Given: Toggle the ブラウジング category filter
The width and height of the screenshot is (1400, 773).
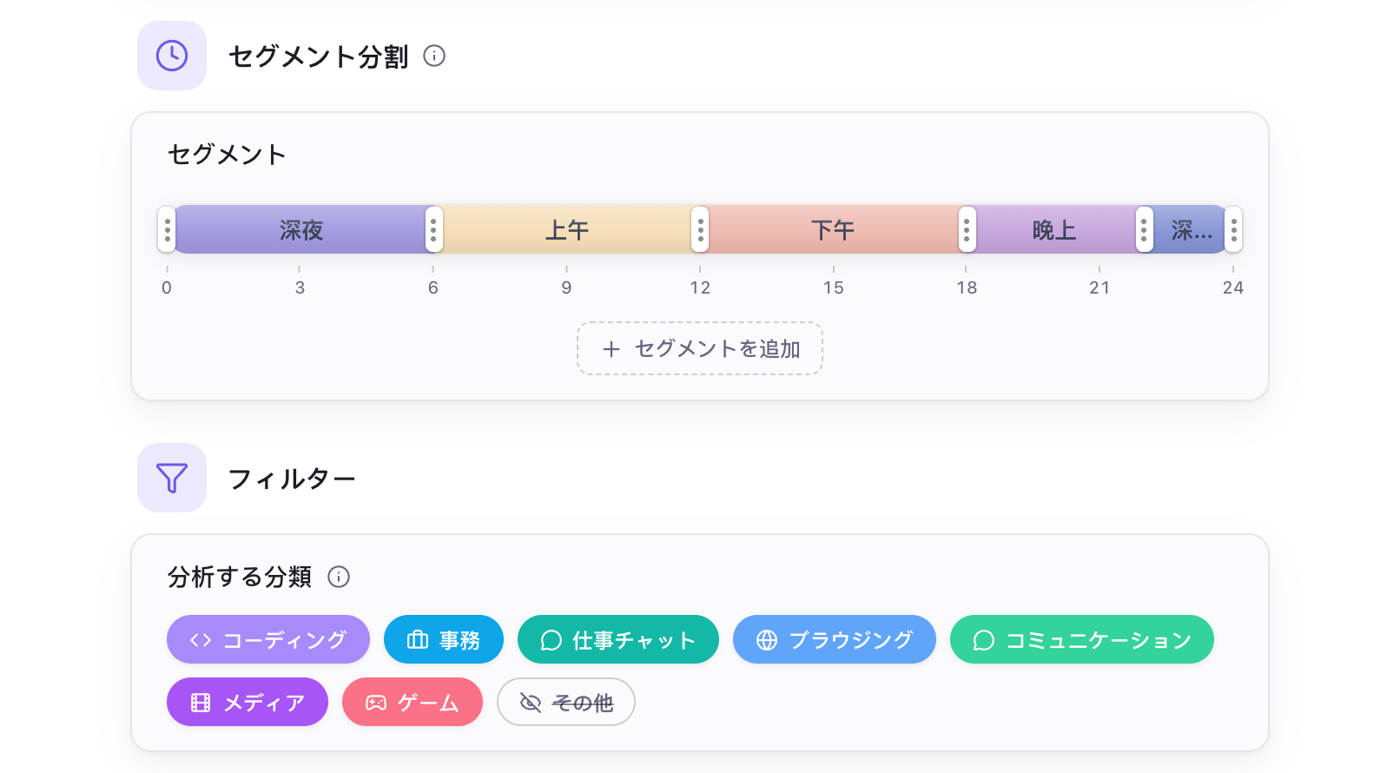Looking at the screenshot, I should point(835,639).
